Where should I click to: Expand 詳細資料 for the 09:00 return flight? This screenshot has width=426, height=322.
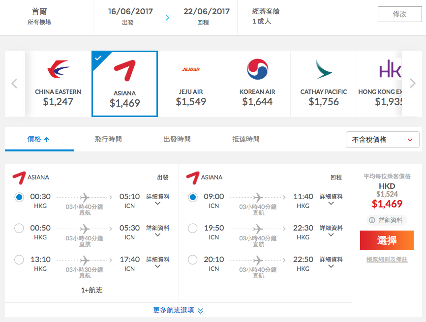pos(331,199)
